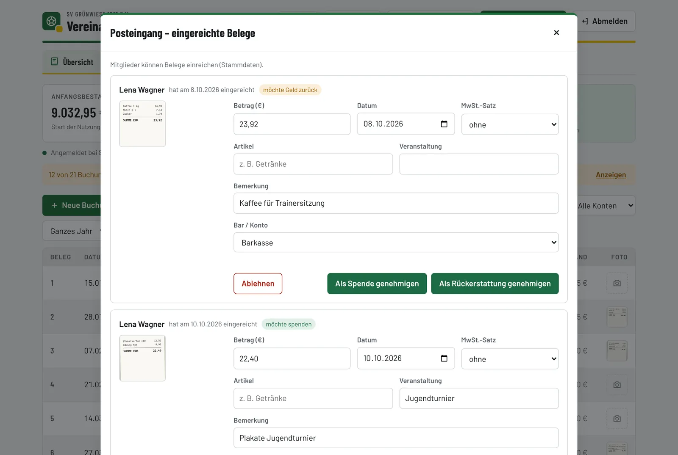This screenshot has height=455, width=678.
Task: Click the camera icon in table row 5
Action: click(617, 419)
